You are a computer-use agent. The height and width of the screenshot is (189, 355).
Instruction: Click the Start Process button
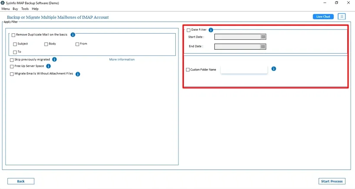332,181
